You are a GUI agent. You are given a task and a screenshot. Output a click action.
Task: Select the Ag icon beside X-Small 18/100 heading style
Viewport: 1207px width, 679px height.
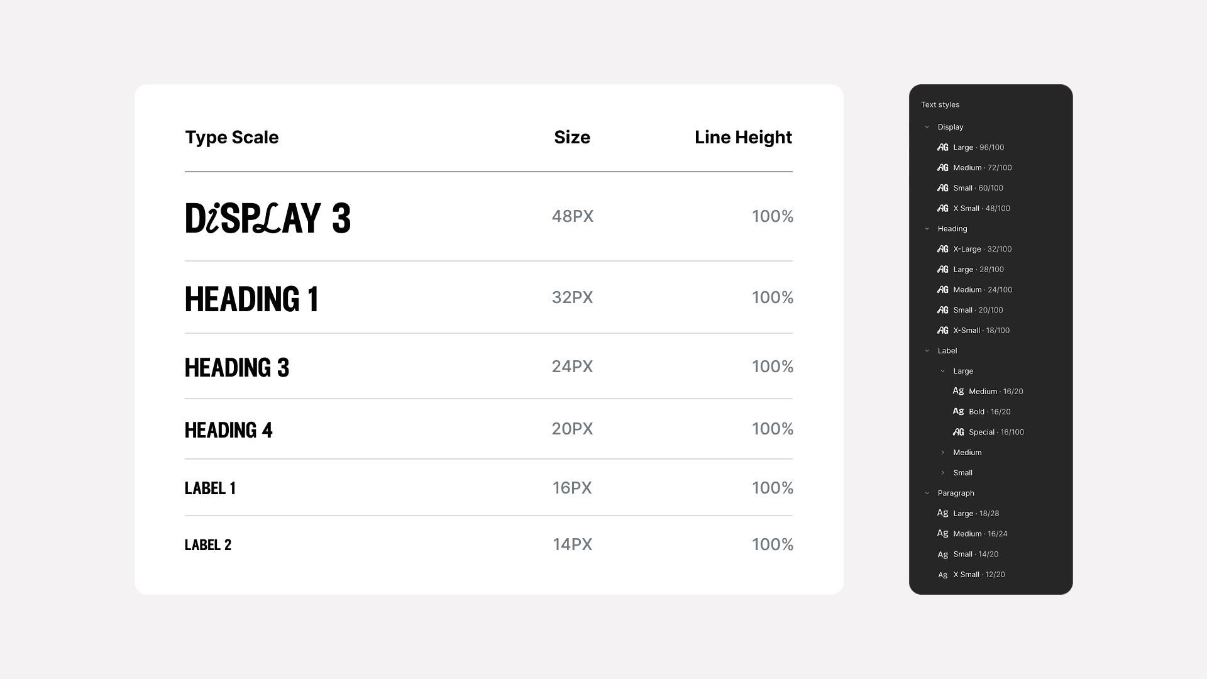tap(942, 330)
